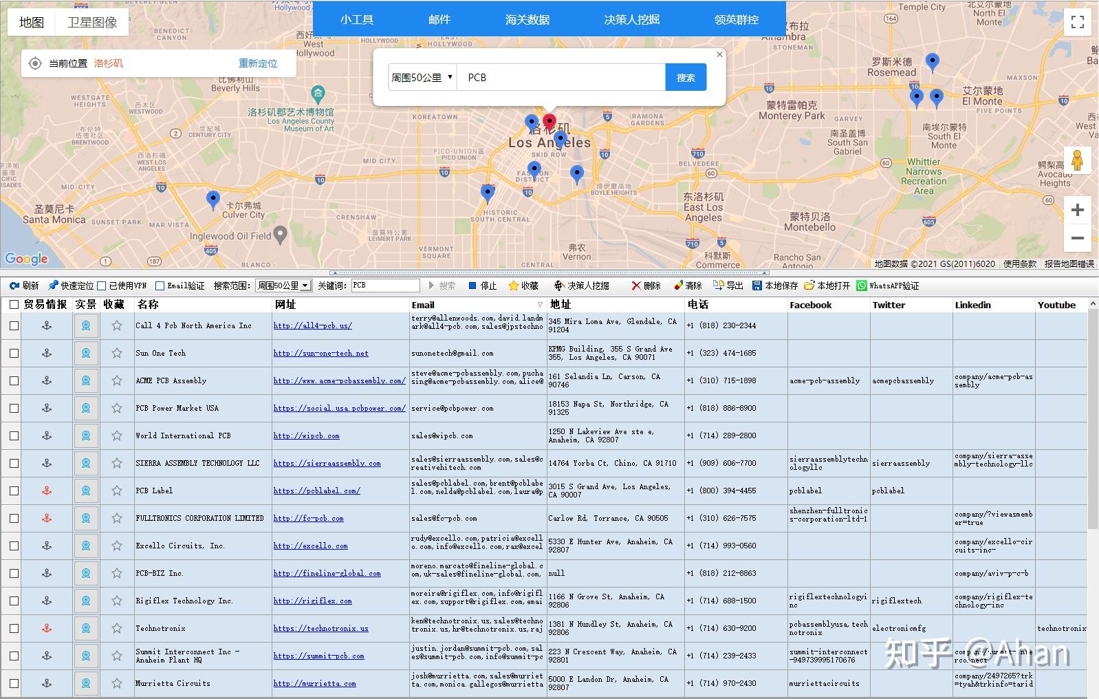Click the 刷新 refresh toolbar icon
1099x699 pixels.
click(14, 286)
